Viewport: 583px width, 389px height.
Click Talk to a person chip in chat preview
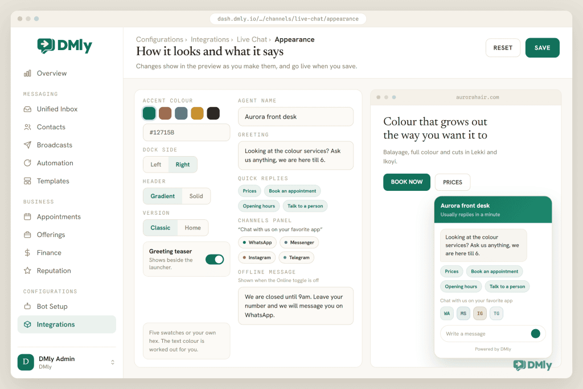coord(507,286)
